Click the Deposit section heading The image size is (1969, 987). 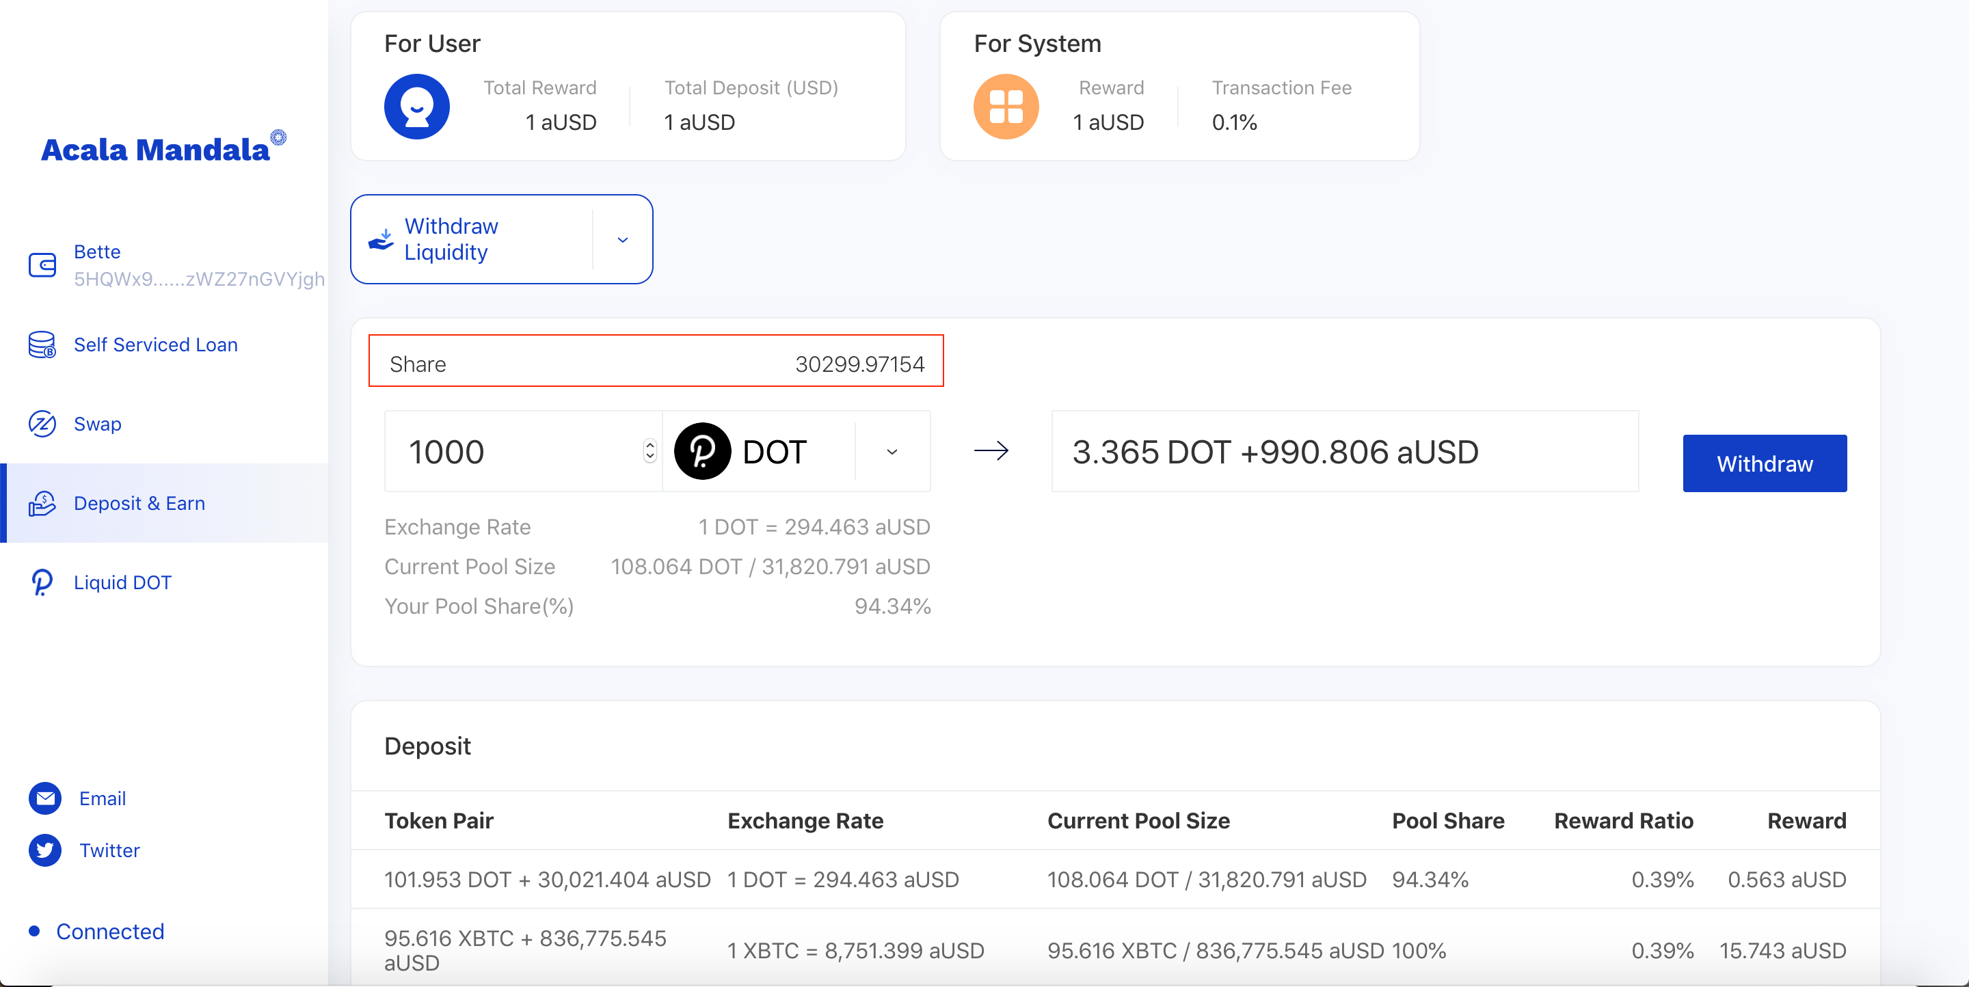[427, 746]
